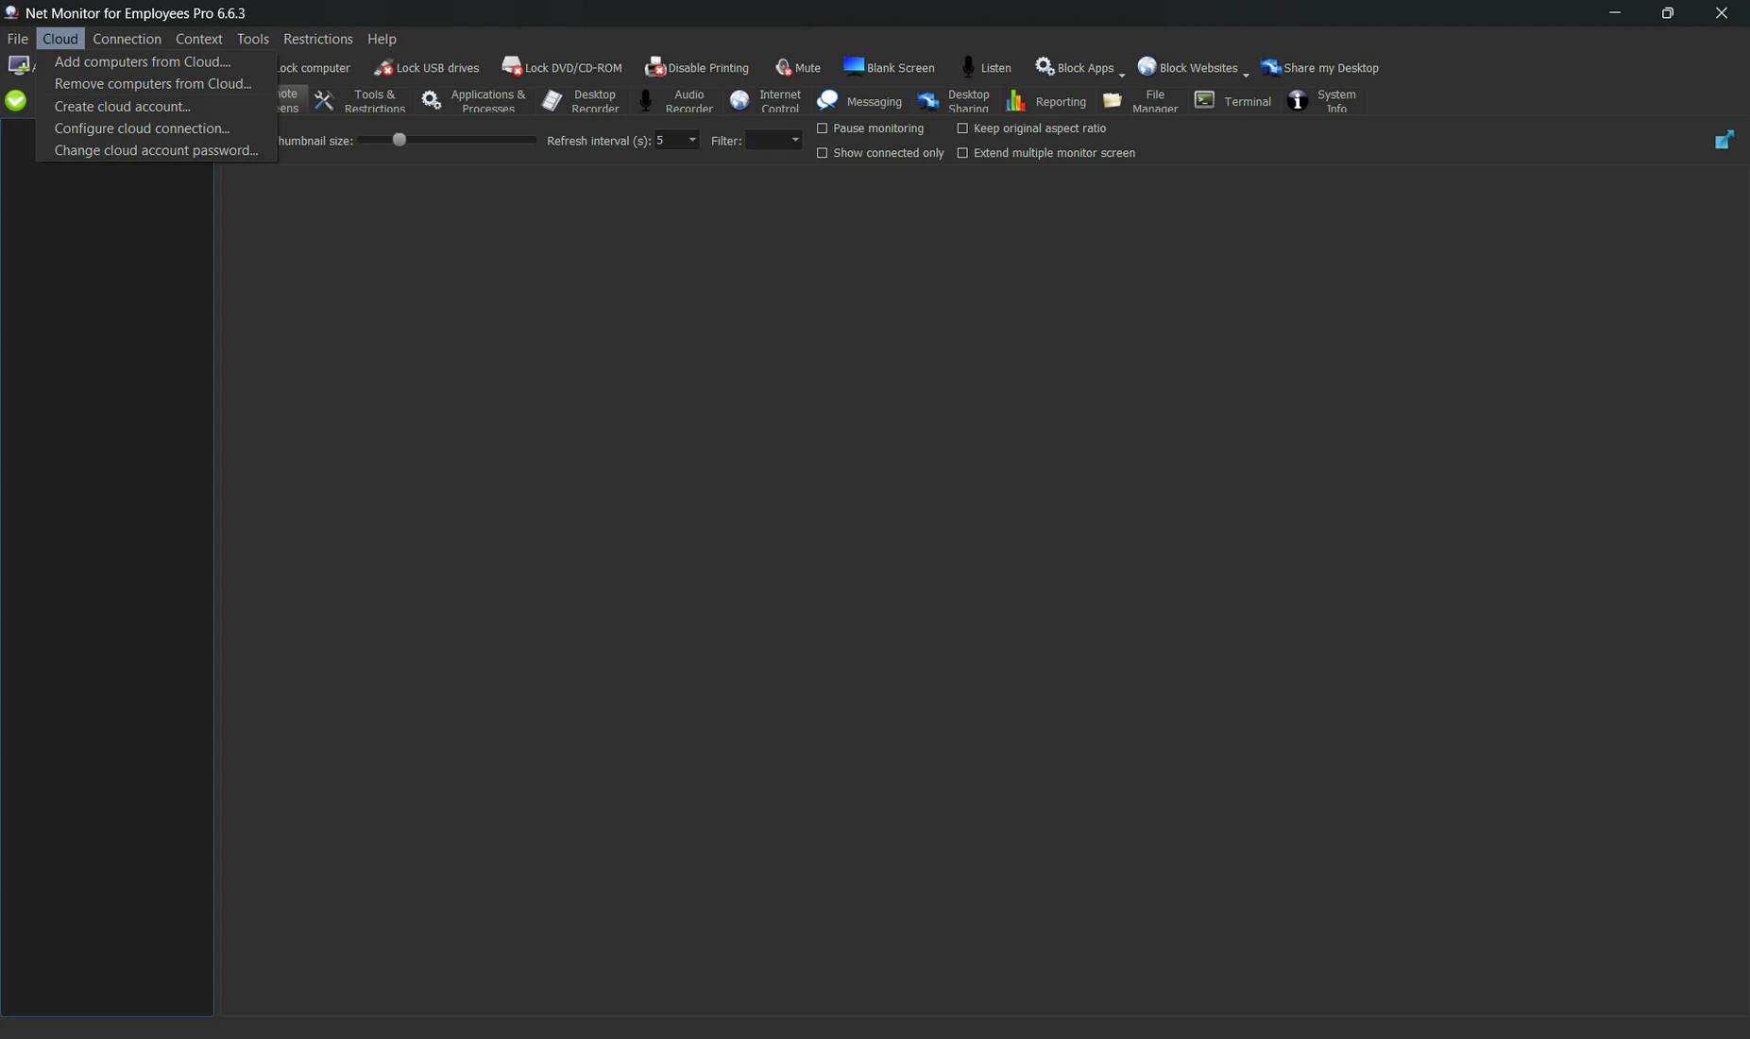This screenshot has height=1039, width=1750.
Task: Expand the Block Websites dropdown arrow
Action: point(1246,74)
